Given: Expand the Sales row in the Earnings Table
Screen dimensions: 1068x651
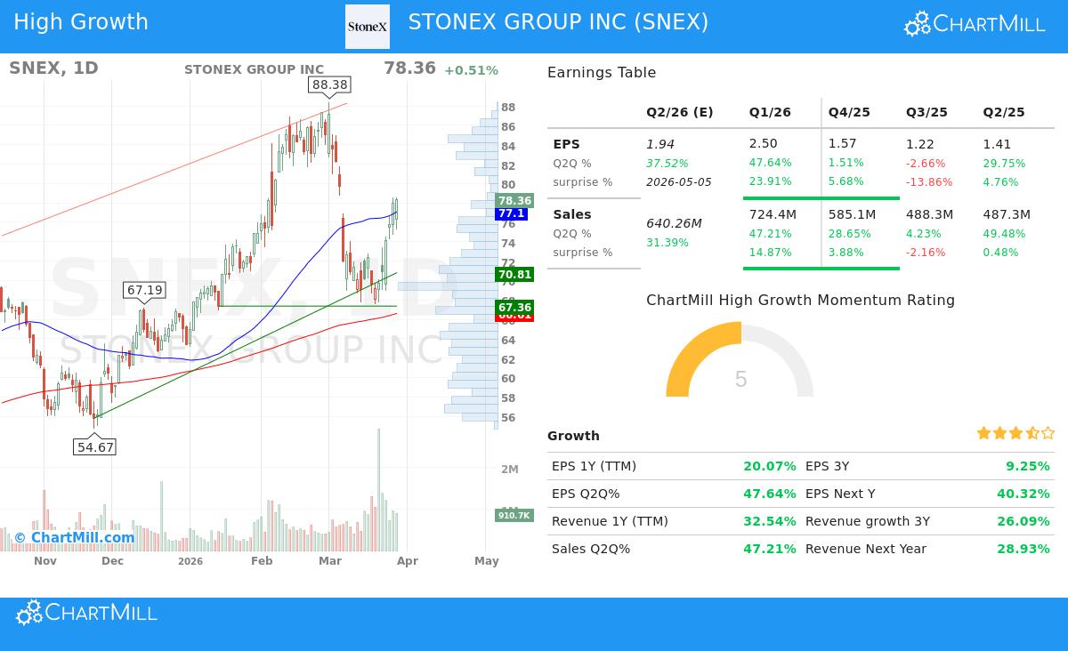Looking at the screenshot, I should coord(573,214).
